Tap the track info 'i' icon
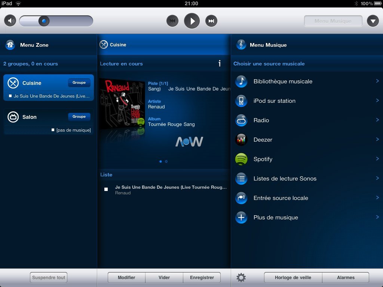This screenshot has height=287, width=383. tap(220, 64)
